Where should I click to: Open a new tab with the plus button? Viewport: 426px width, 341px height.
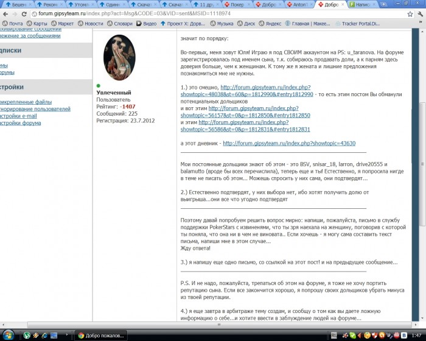[383, 5]
